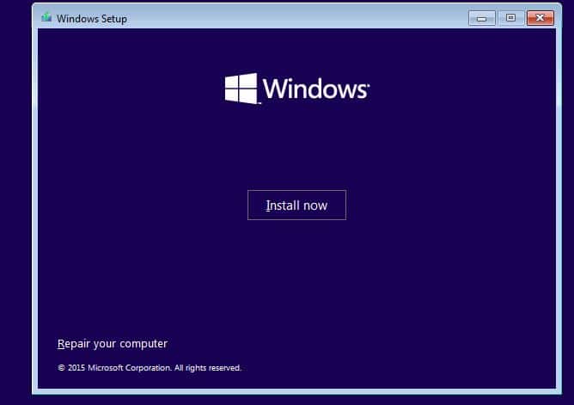
Task: Click the window's bottom border edge
Action: (x=296, y=390)
